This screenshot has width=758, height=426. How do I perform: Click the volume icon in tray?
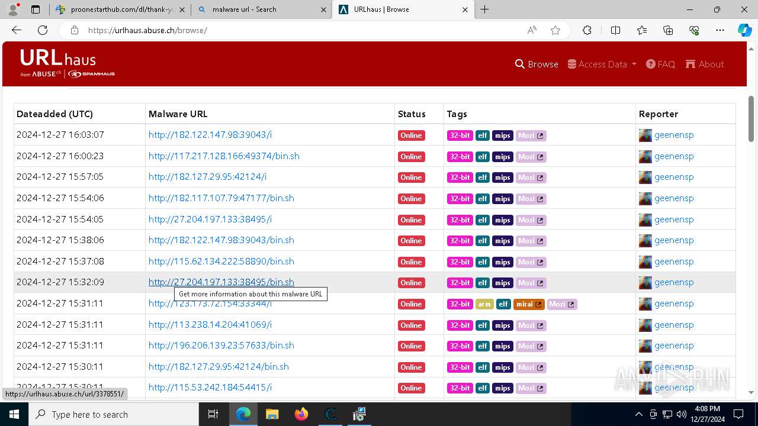pyautogui.click(x=681, y=414)
